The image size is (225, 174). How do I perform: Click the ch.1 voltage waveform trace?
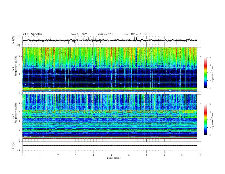pos(110,40)
